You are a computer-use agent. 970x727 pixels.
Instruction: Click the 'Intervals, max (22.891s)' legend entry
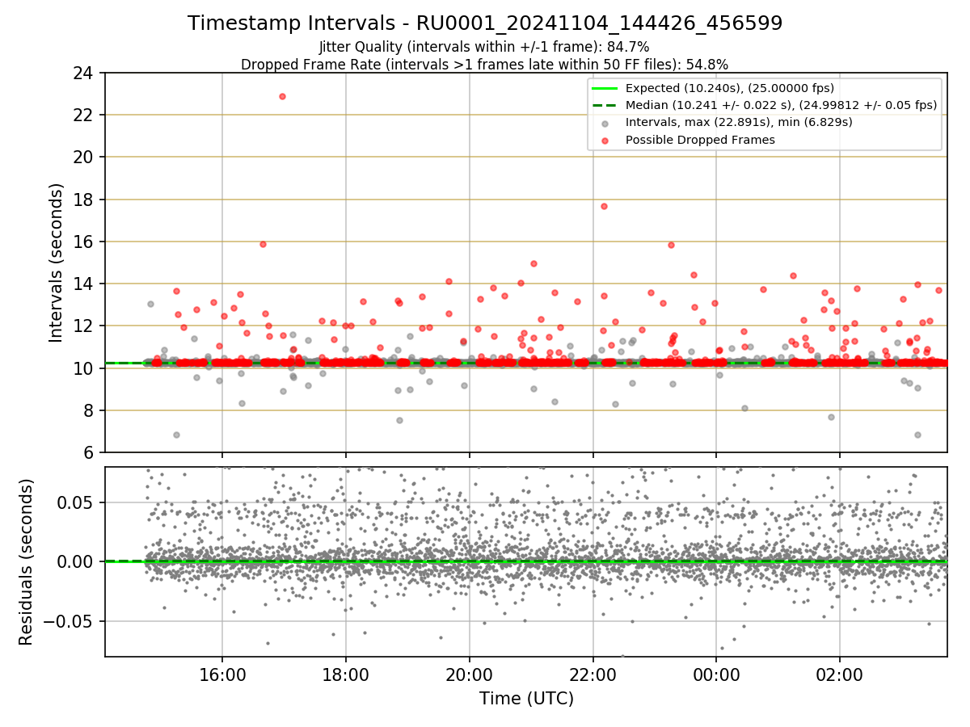pos(739,122)
